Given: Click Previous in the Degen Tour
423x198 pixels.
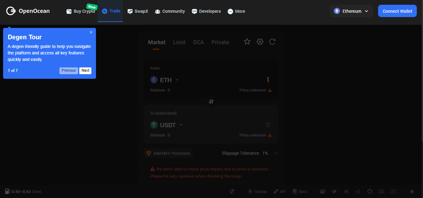Looking at the screenshot, I should tap(69, 71).
